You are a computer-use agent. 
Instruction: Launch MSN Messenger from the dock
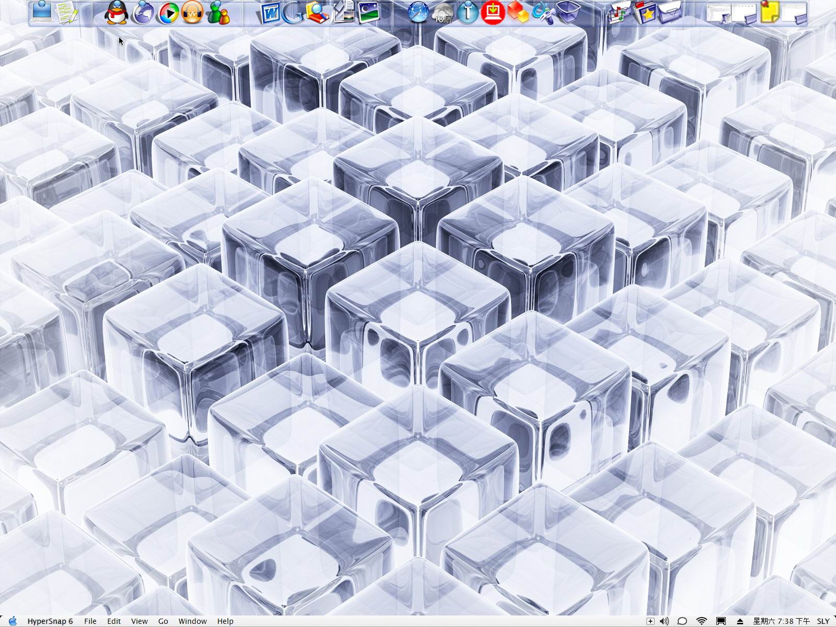[x=218, y=13]
